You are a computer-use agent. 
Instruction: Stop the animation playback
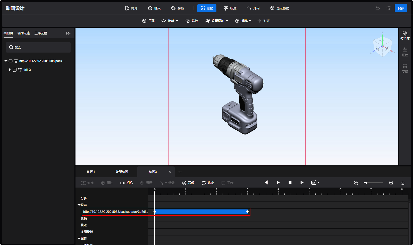[290, 182]
